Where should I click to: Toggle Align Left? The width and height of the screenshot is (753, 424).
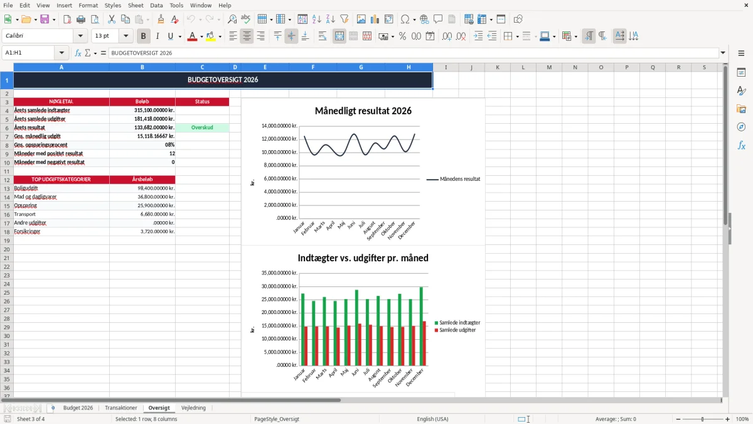(x=233, y=36)
